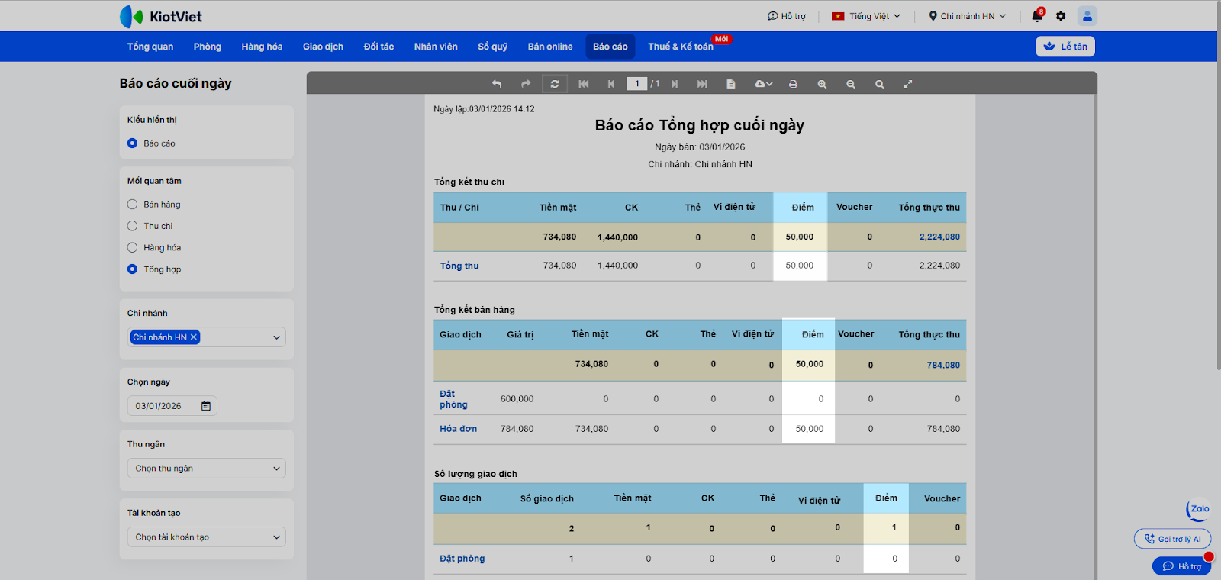Click the KiotViet logo
The height and width of the screenshot is (580, 1221).
click(x=161, y=16)
